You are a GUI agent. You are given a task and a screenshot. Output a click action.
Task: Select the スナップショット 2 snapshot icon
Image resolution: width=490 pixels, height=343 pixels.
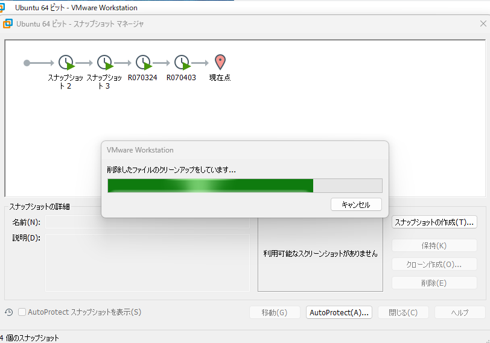coord(66,62)
